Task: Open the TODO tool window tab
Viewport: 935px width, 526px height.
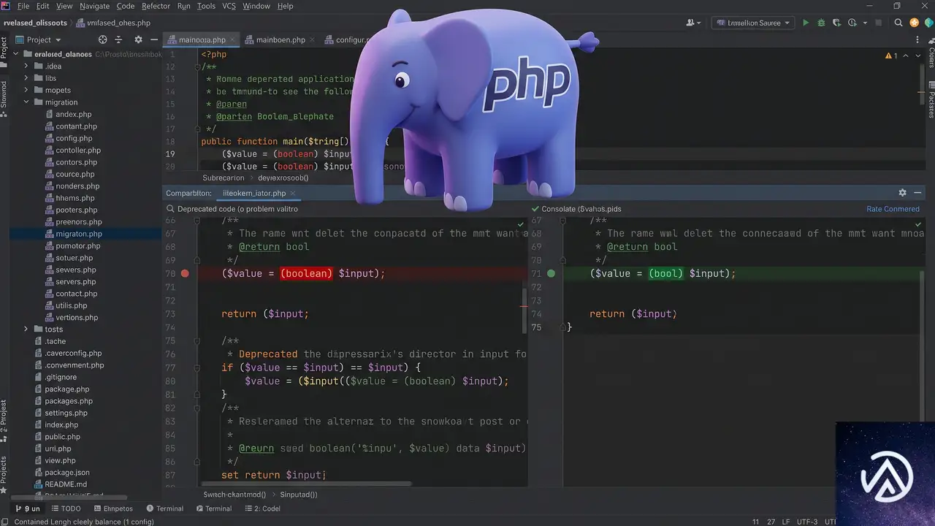Action: pos(65,508)
